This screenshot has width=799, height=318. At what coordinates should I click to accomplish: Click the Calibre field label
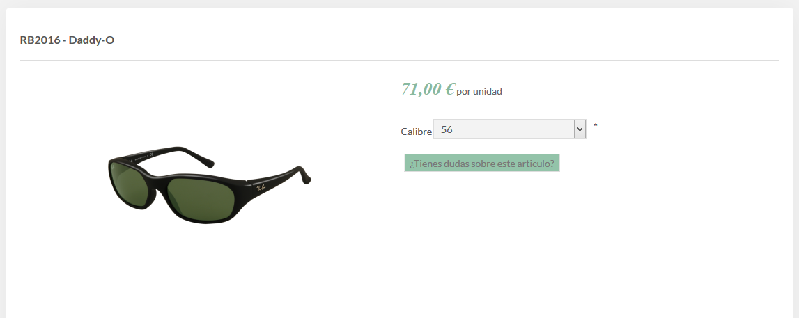point(417,132)
